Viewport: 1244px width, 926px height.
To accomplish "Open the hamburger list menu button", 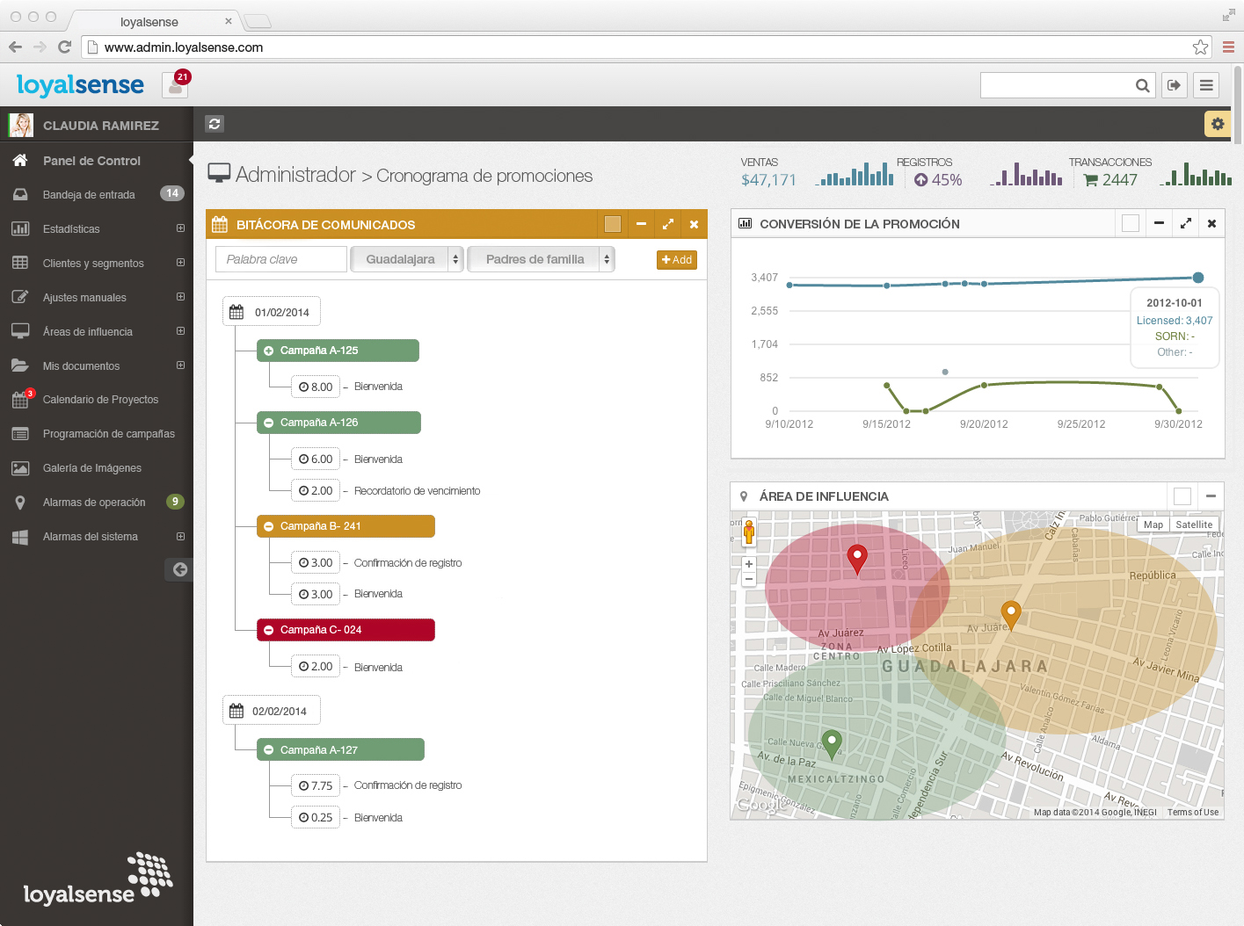I will coord(1206,85).
